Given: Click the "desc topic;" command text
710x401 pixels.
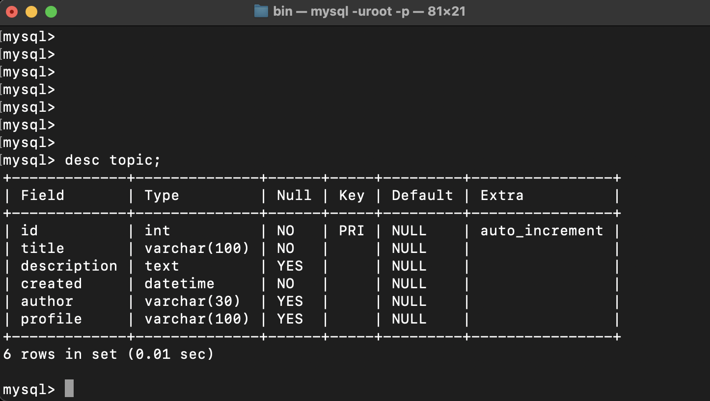Looking at the screenshot, I should [112, 160].
